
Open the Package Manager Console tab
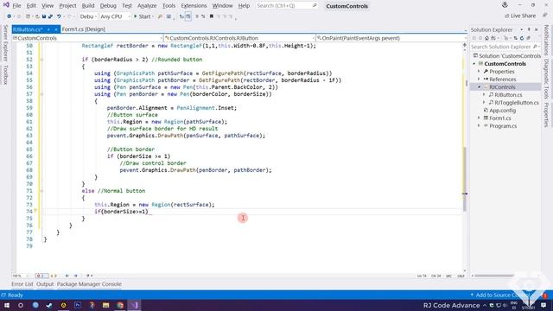tap(89, 284)
